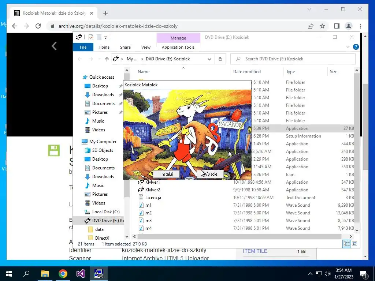Open Chrome profile avatar menu
Viewport: 375px width, 281px height.
pos(349,26)
